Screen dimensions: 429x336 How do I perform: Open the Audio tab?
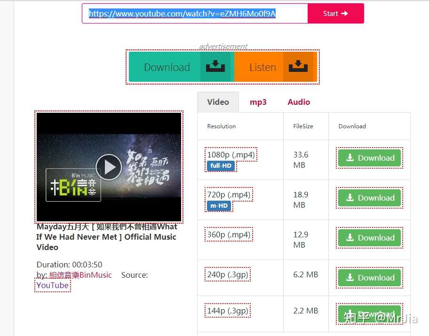(x=299, y=102)
